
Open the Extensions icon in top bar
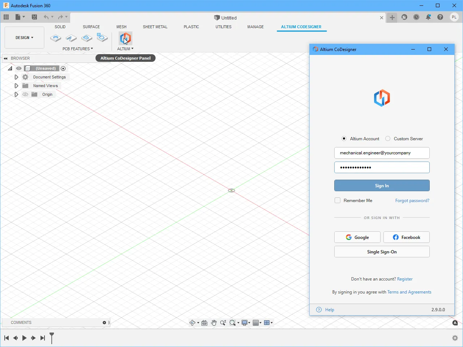[404, 17]
